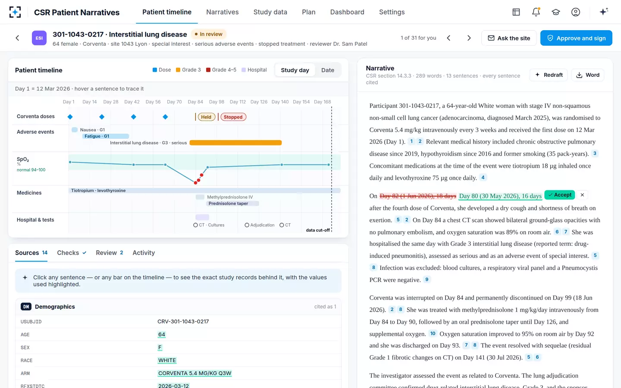Redraft the narrative

tap(549, 75)
